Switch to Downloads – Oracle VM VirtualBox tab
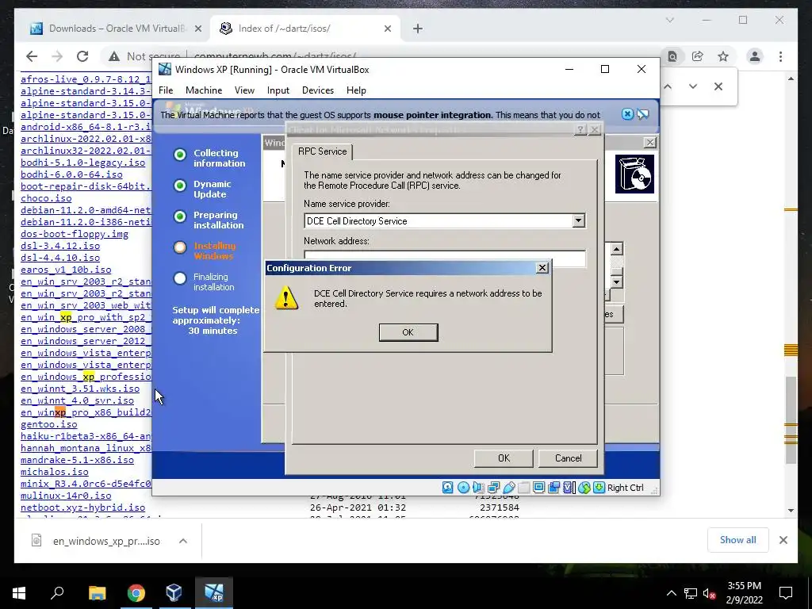Viewport: 812px width, 609px height. 116,29
